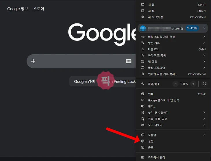Click the help question mark icon
Viewport: 211px width, 161px height.
coord(142,135)
